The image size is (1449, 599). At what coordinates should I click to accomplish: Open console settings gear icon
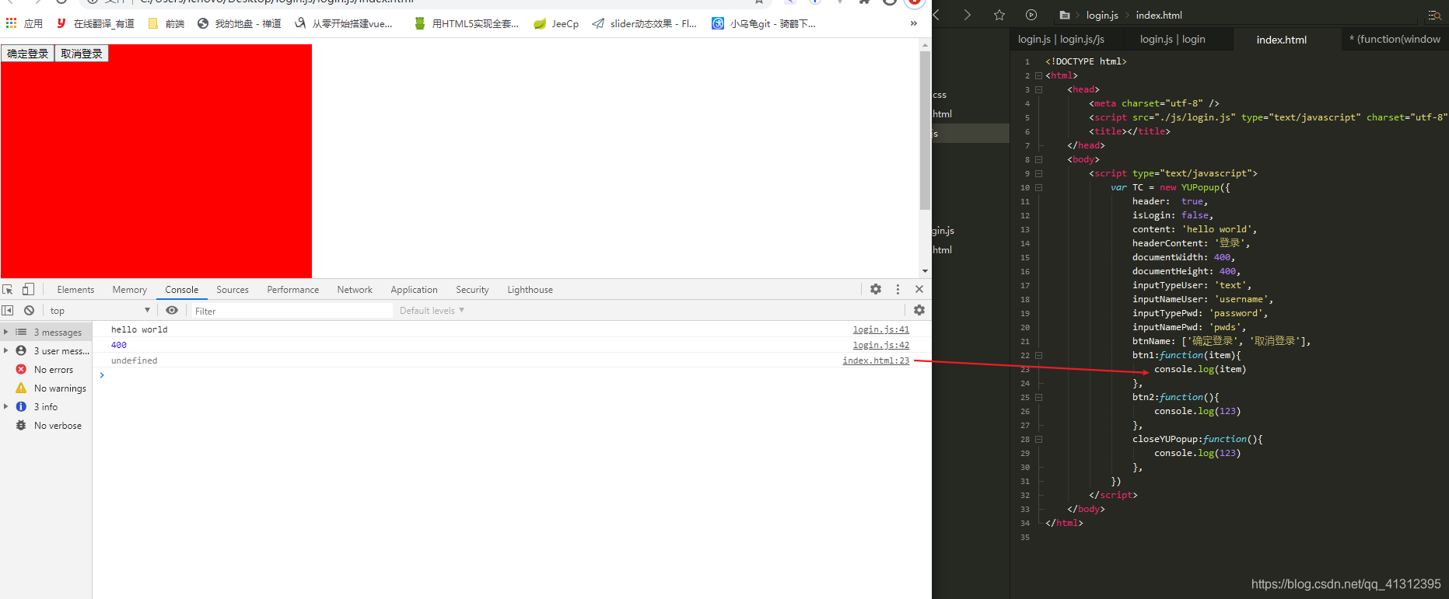pyautogui.click(x=919, y=310)
